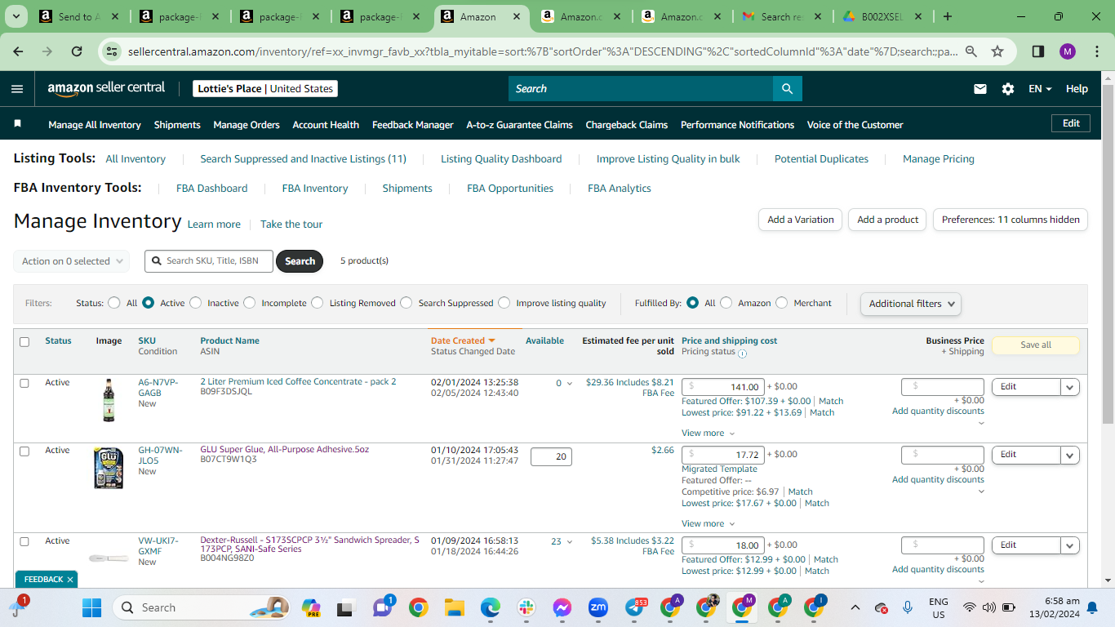Click the 'Add a Variation' button
This screenshot has width=1115, height=627.
801,220
